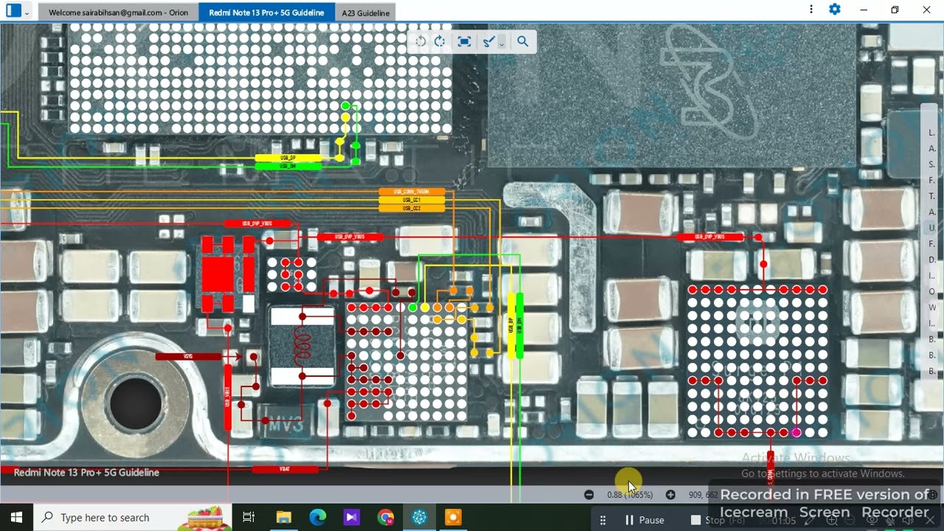This screenshot has width=944, height=531.
Task: Select the 'D.' entry in the side list
Action: [932, 260]
